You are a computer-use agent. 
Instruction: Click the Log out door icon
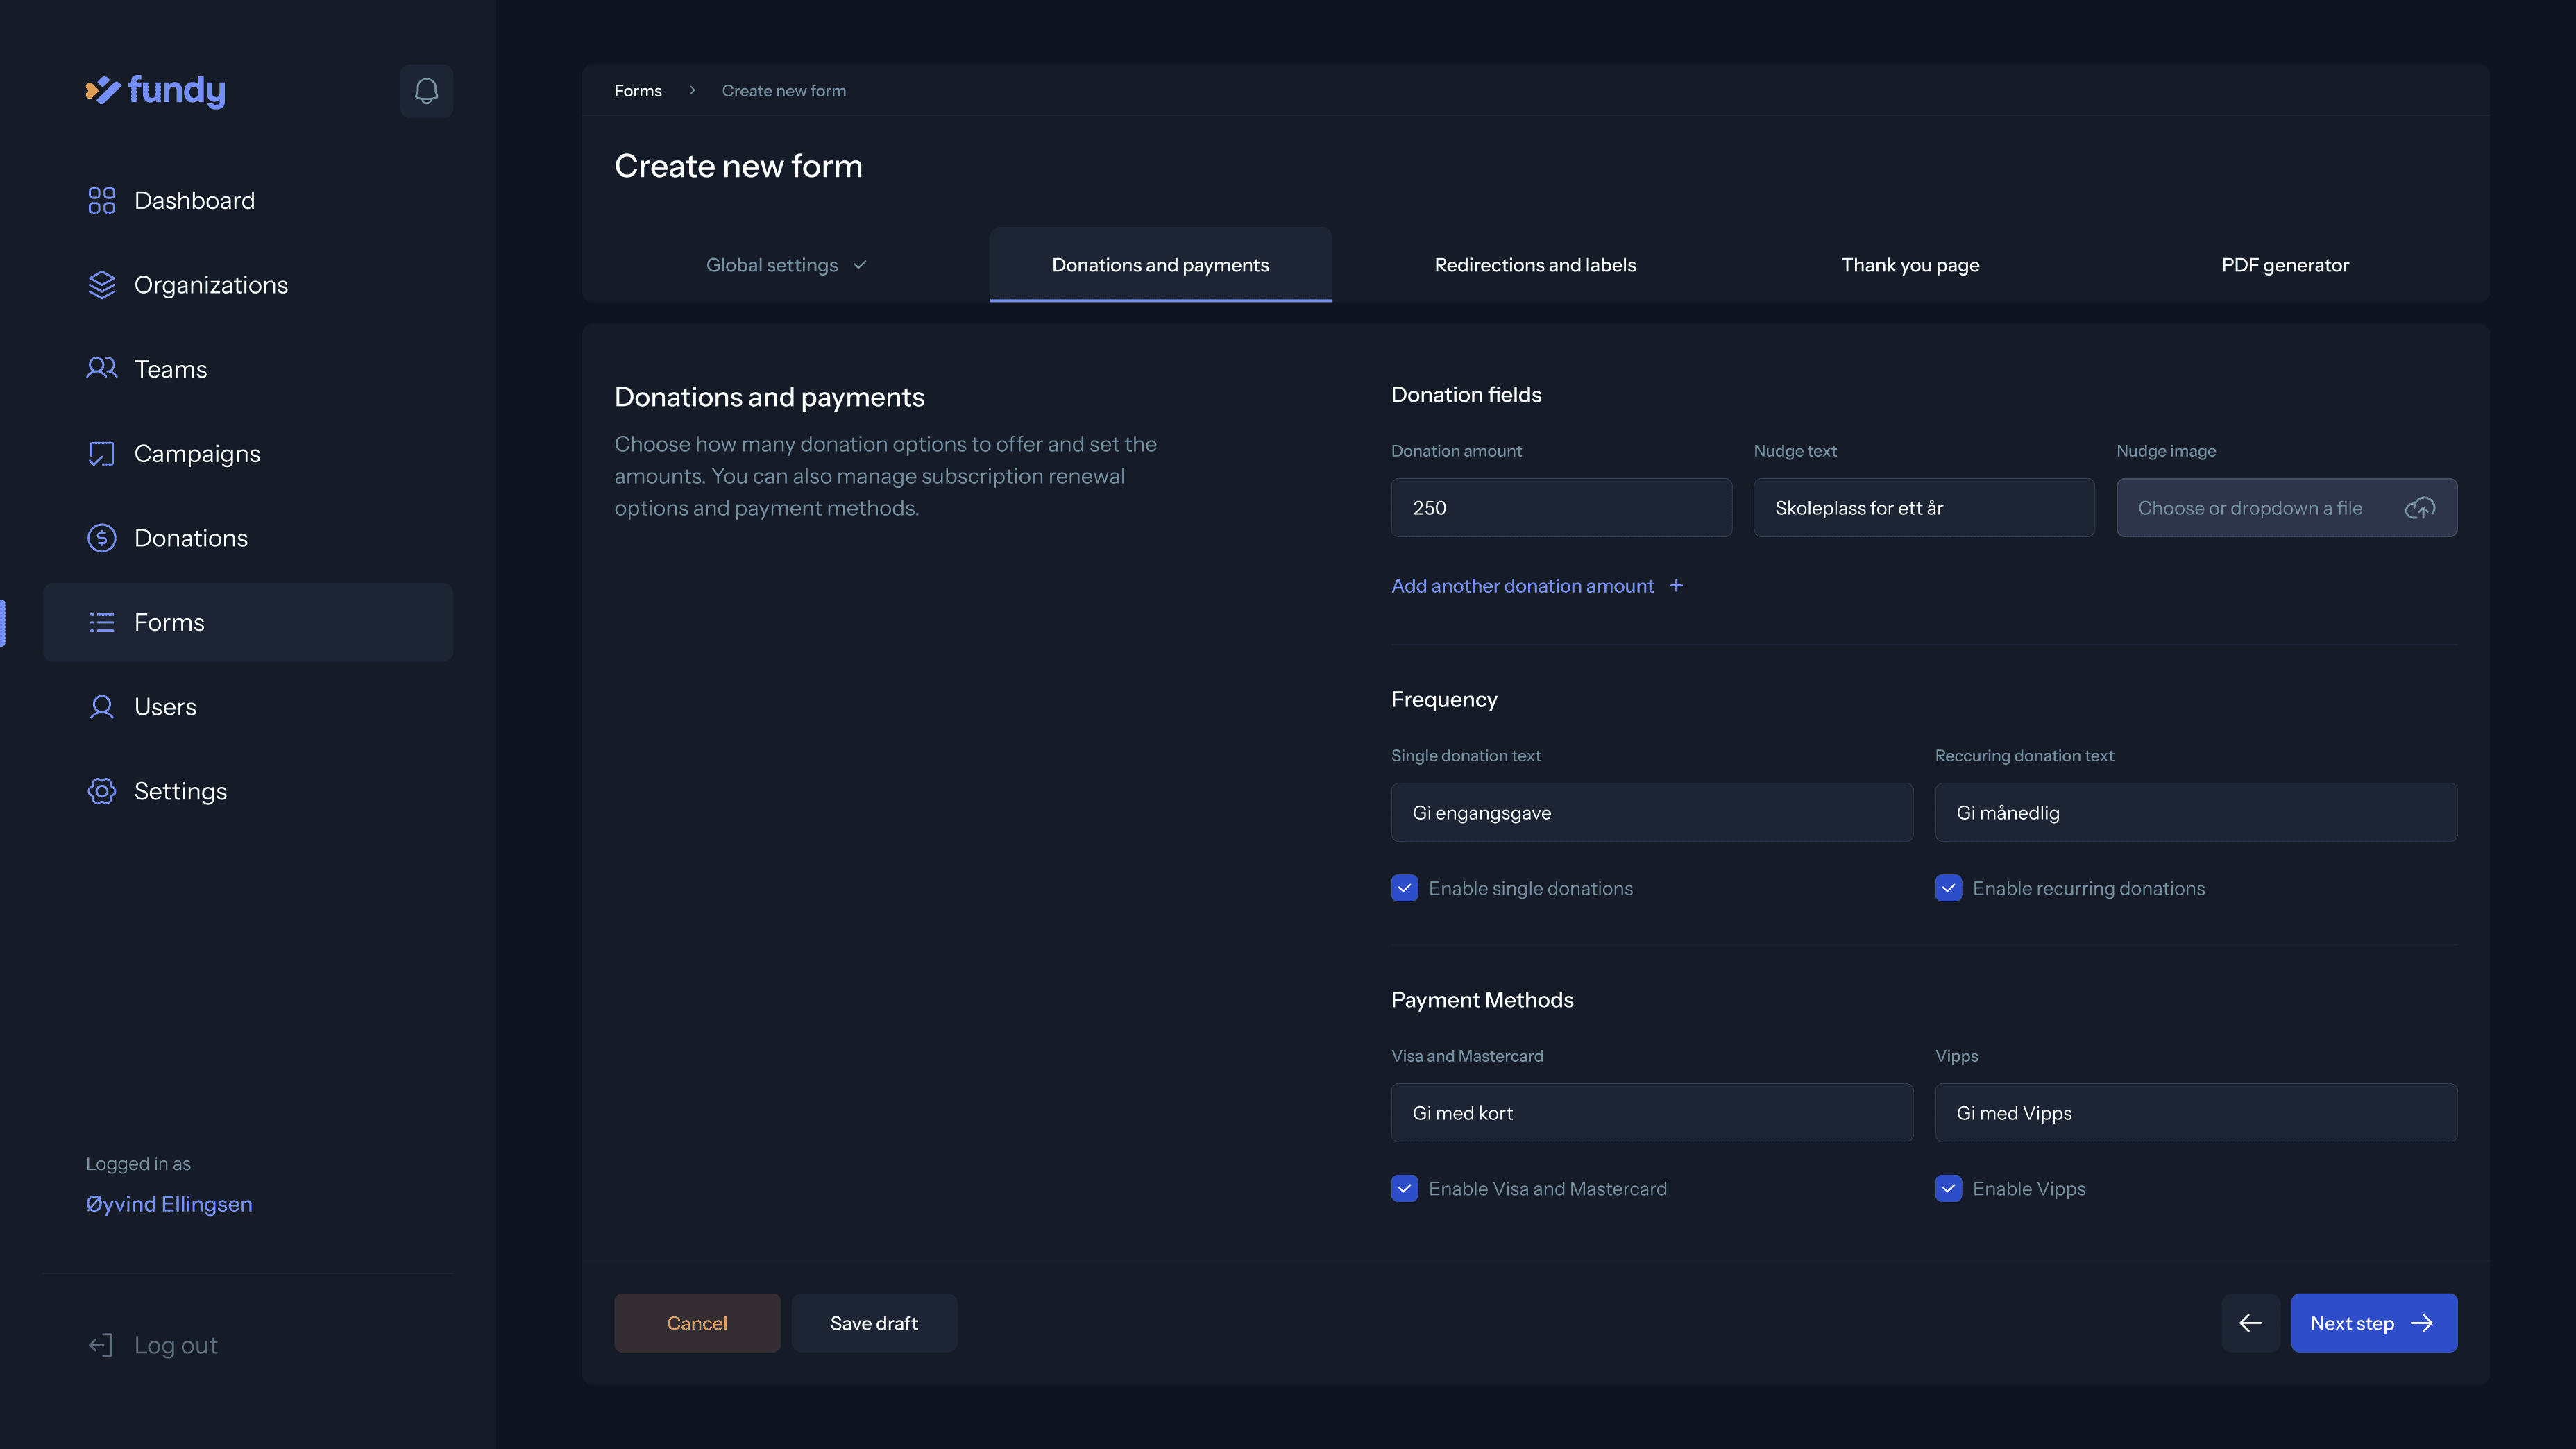(x=101, y=1345)
